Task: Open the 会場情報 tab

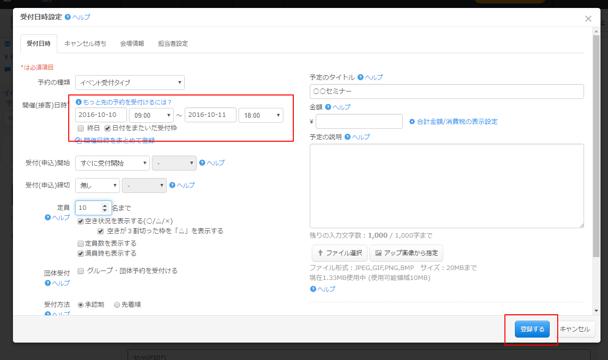Action: click(132, 43)
